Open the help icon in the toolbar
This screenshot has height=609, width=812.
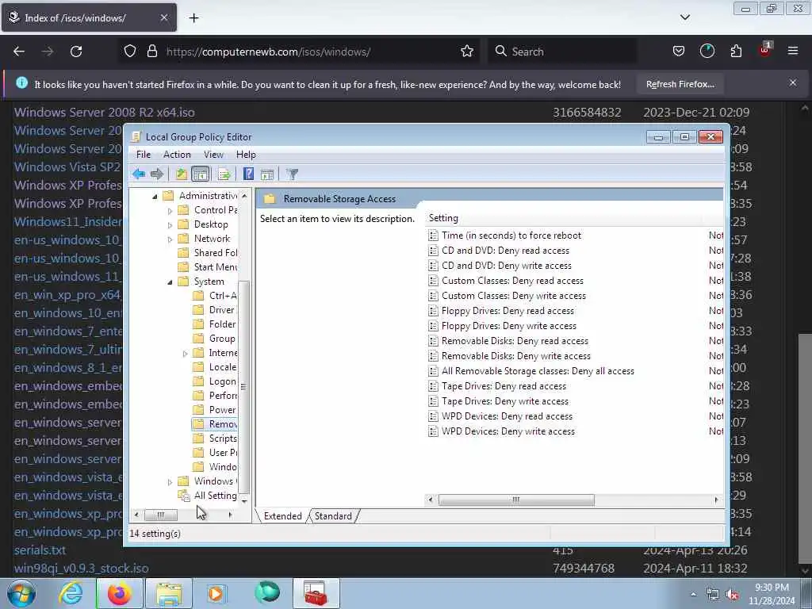pos(248,174)
